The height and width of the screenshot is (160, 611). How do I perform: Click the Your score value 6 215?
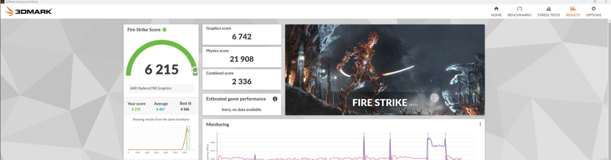click(136, 109)
